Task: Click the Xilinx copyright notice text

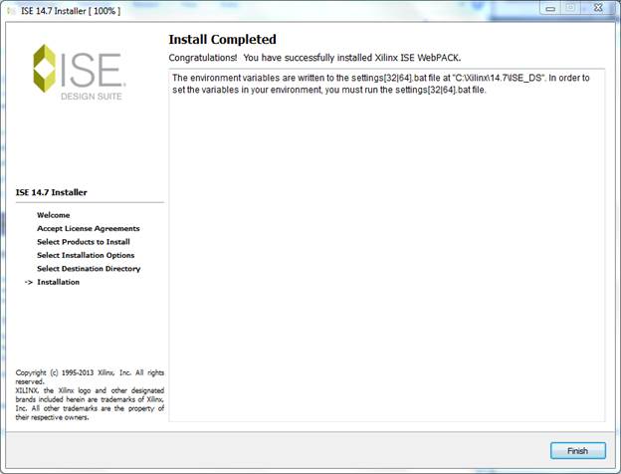Action: coord(90,394)
